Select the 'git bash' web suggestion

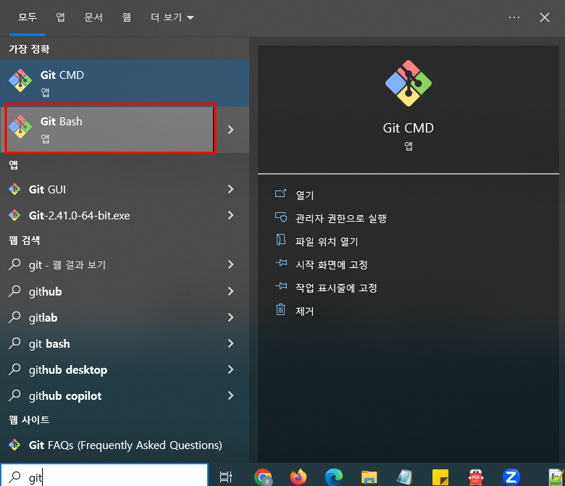pos(110,344)
